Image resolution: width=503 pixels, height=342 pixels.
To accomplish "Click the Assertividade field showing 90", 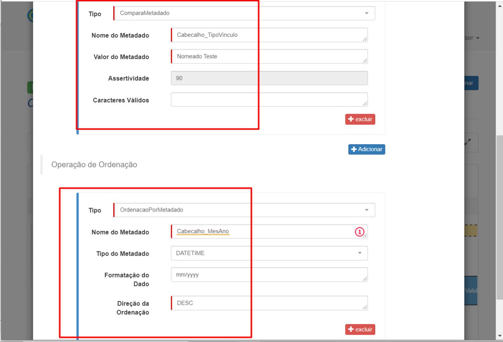I will pos(269,78).
